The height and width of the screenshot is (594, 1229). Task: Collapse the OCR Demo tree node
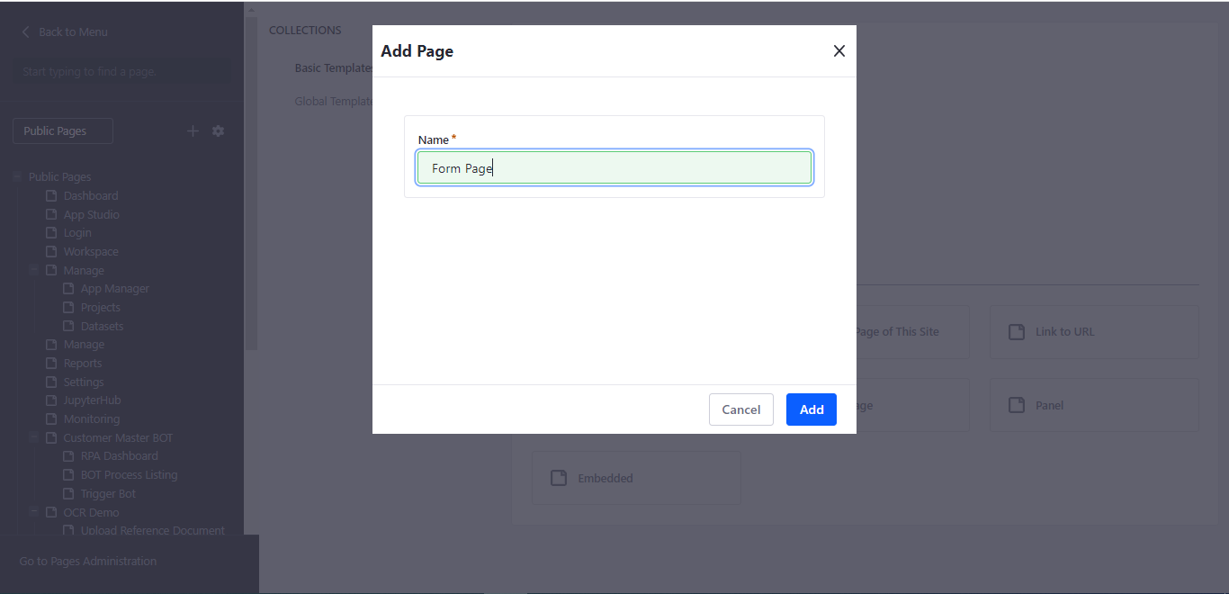coord(34,511)
